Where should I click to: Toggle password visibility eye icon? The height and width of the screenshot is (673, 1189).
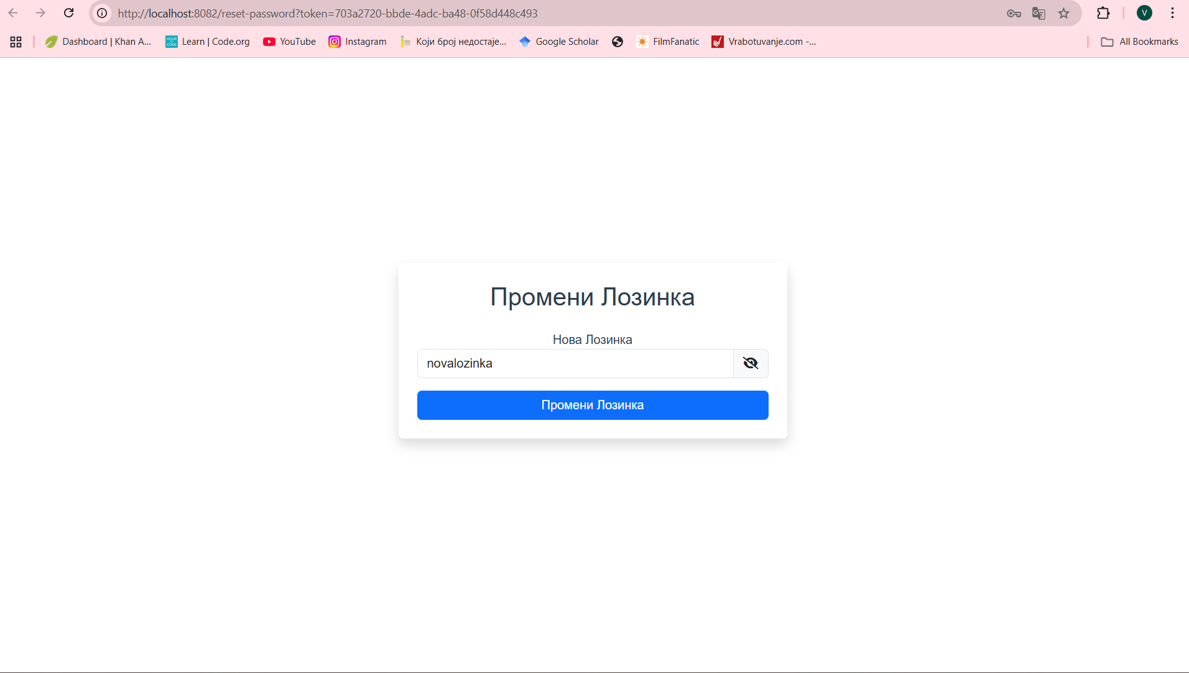click(751, 363)
